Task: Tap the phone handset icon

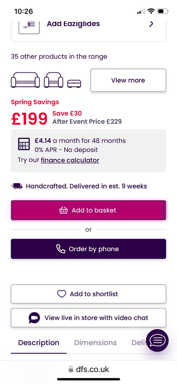Action: click(x=61, y=249)
